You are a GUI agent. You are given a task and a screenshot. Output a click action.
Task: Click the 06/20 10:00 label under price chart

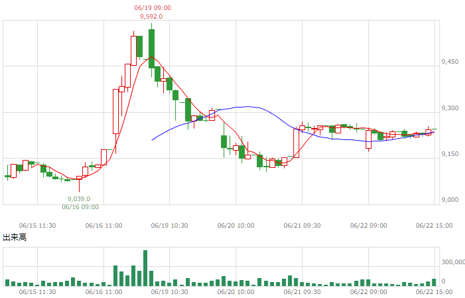tap(235, 226)
